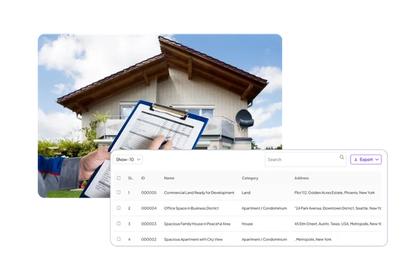Viewport: 420px width, 266px height.
Task: Select the Category column header
Action: (x=250, y=178)
